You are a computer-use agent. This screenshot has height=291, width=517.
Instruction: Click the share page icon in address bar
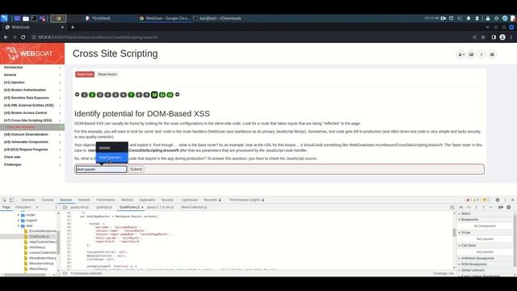pyautogui.click(x=474, y=37)
